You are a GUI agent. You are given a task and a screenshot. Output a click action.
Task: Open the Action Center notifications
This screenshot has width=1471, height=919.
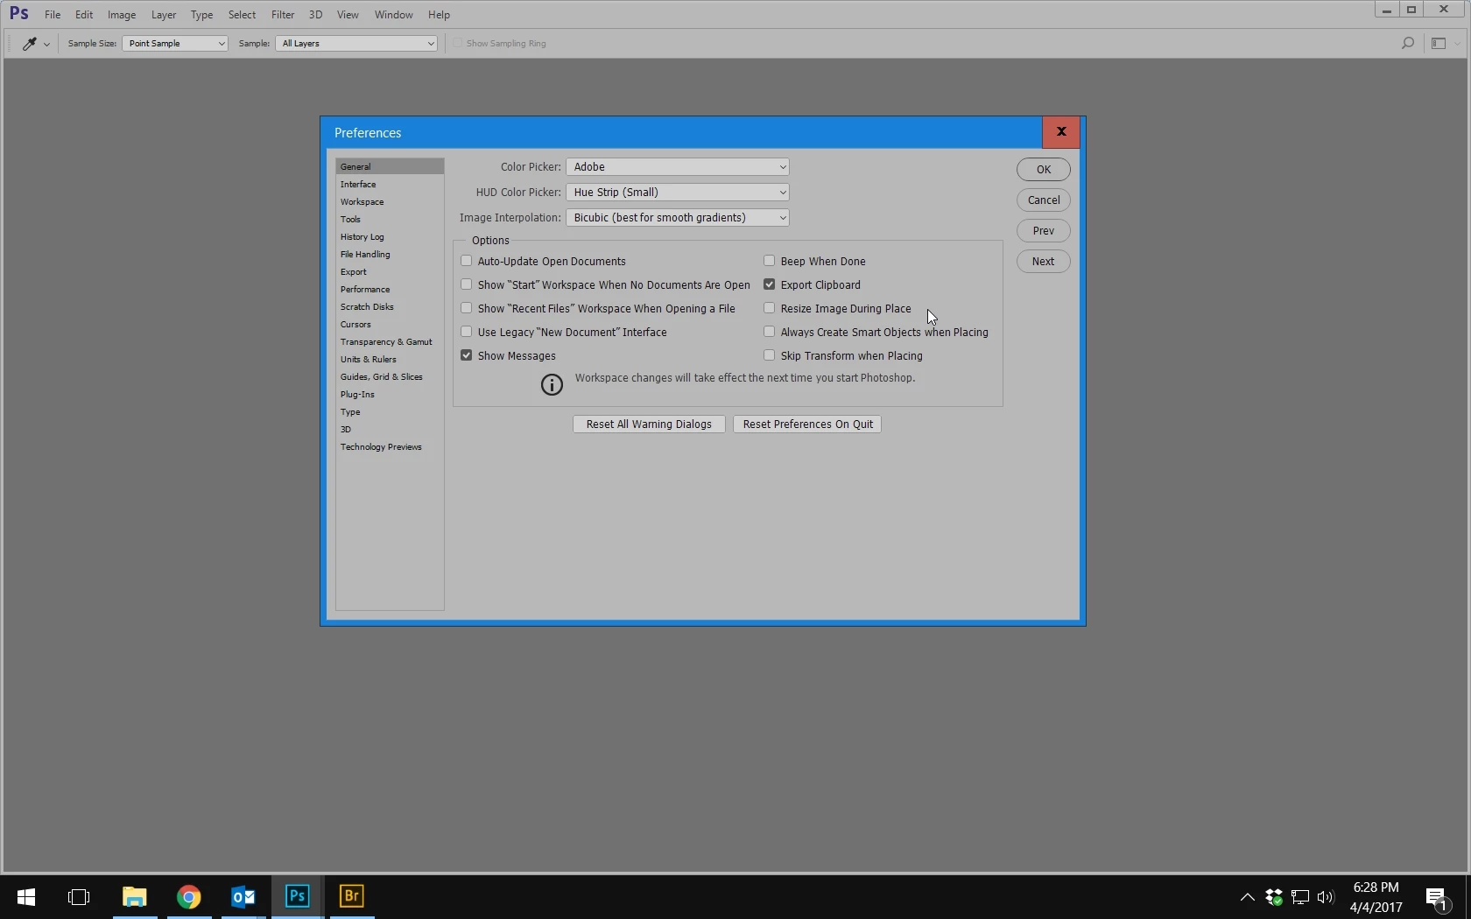click(1437, 898)
